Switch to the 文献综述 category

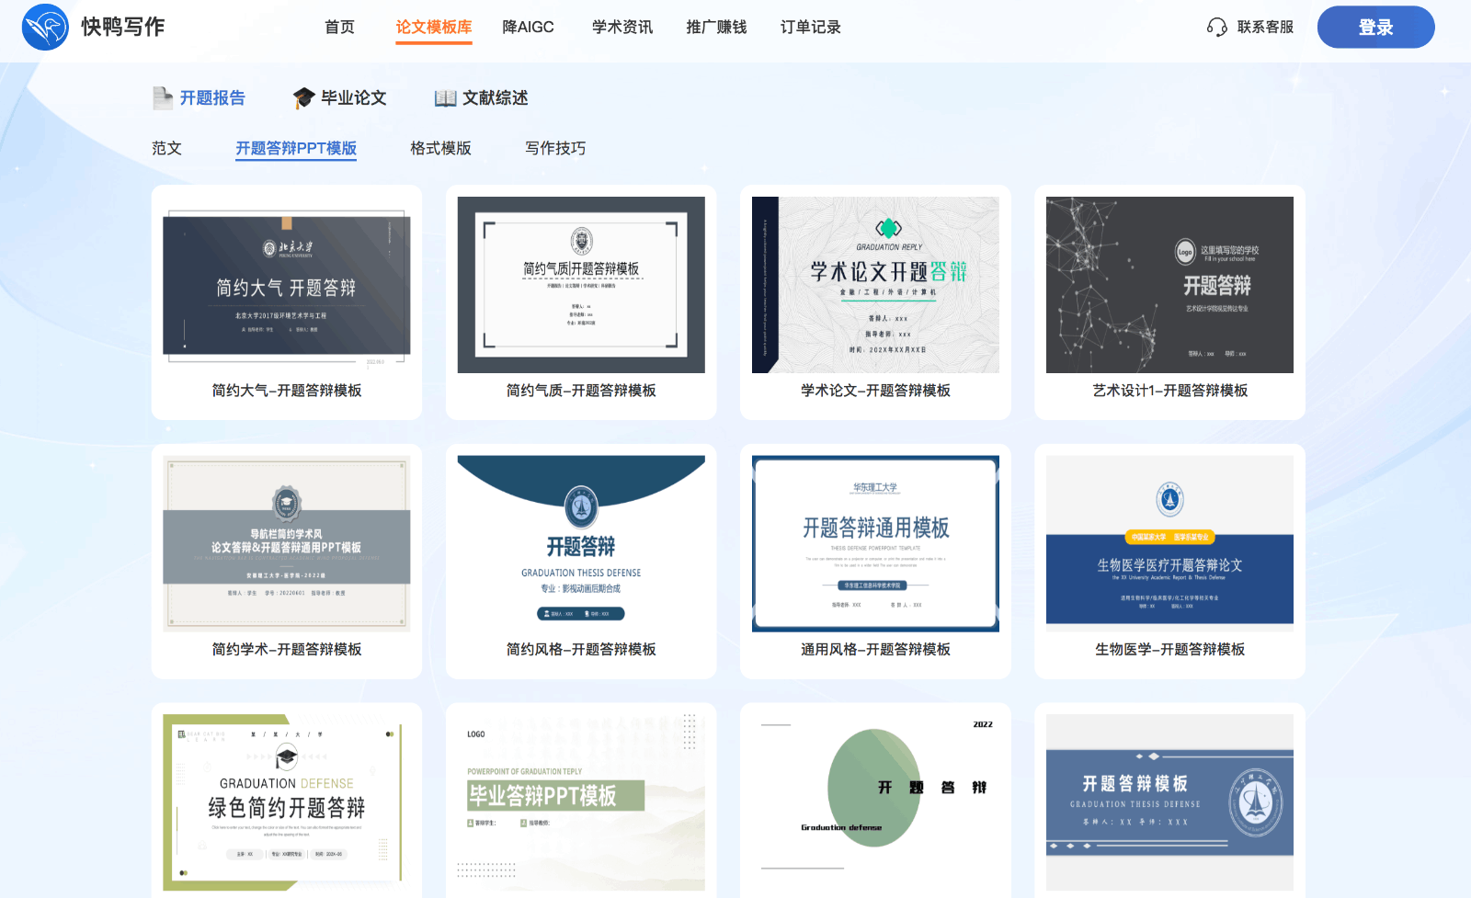tap(496, 97)
